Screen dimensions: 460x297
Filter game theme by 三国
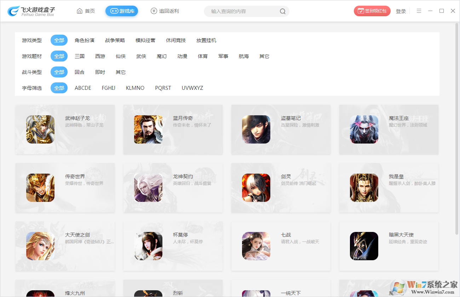click(x=80, y=56)
